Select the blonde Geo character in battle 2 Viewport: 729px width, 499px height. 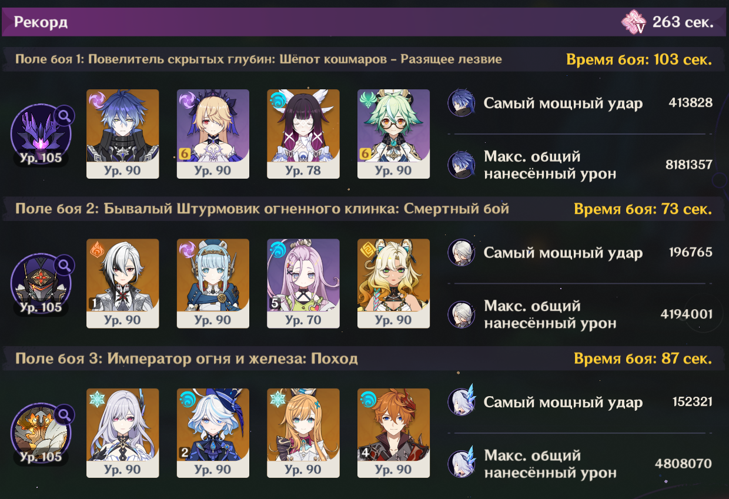(393, 283)
